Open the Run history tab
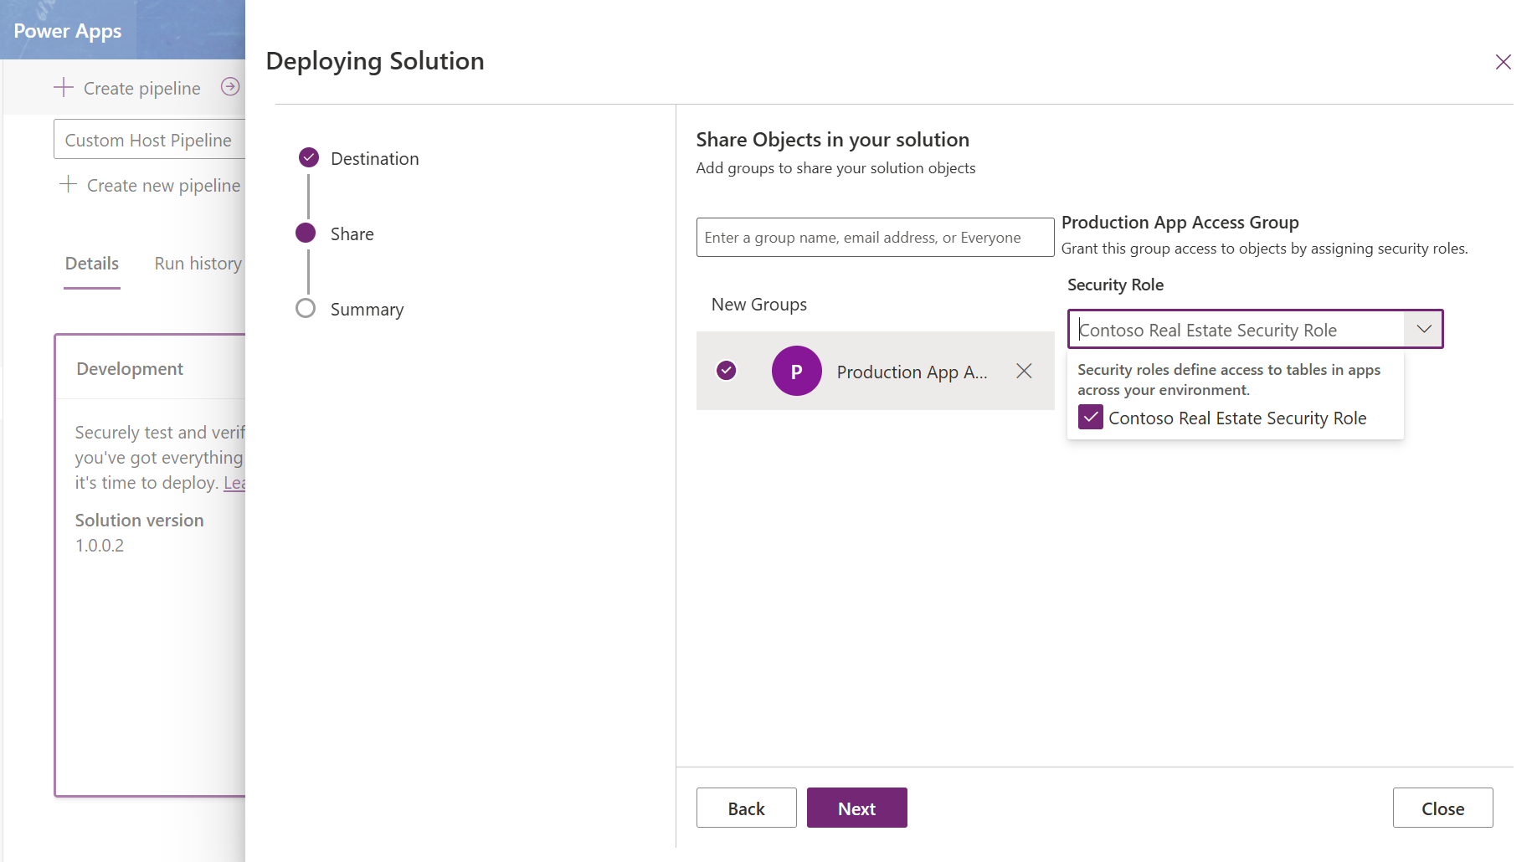This screenshot has width=1537, height=862. pos(198,264)
